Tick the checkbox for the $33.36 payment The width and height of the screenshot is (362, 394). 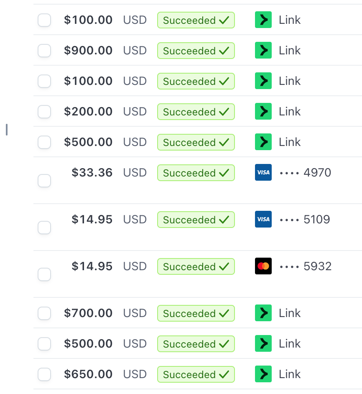[44, 181]
